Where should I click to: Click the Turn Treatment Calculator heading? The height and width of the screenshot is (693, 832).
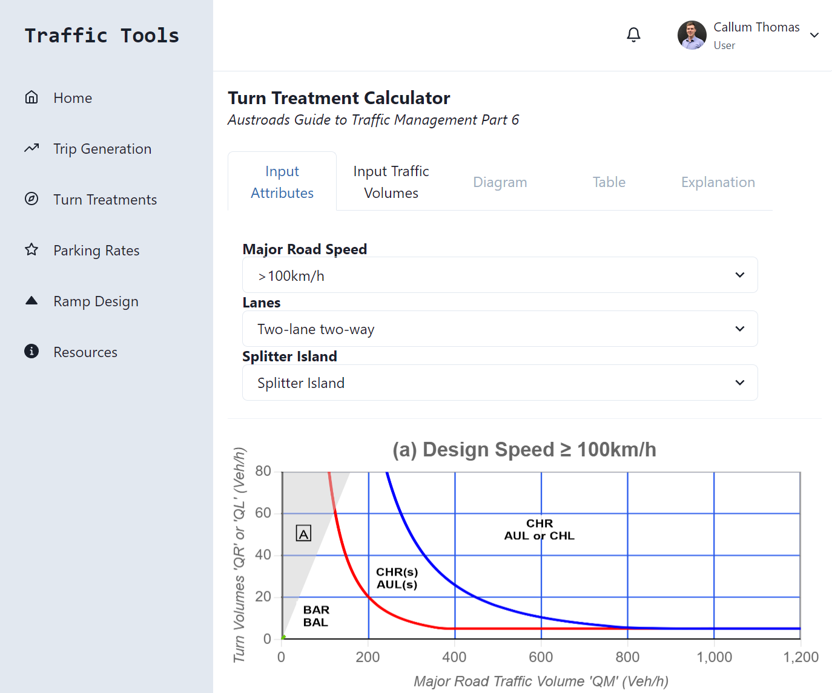click(339, 98)
